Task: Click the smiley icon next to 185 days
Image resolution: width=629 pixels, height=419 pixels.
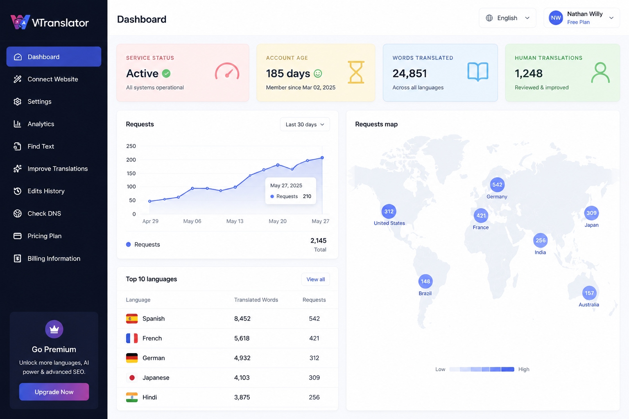Action: tap(318, 74)
